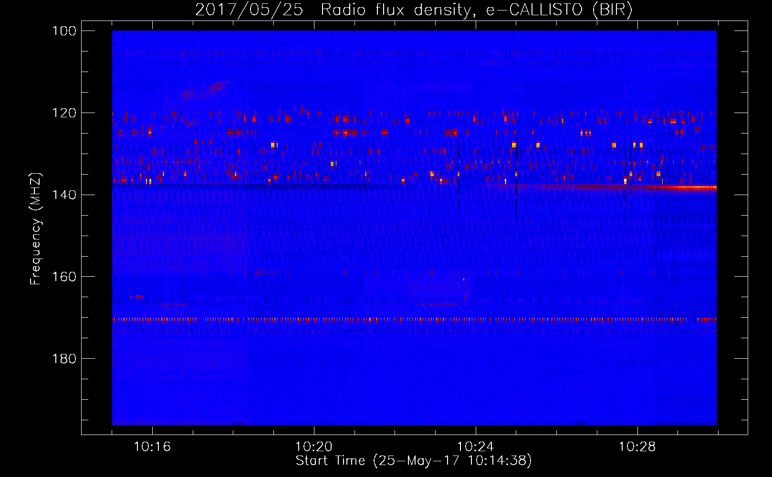The height and width of the screenshot is (477, 772).
Task: Select the 'e-CALLISTO (BIR)' label in the title
Action: click(x=559, y=10)
